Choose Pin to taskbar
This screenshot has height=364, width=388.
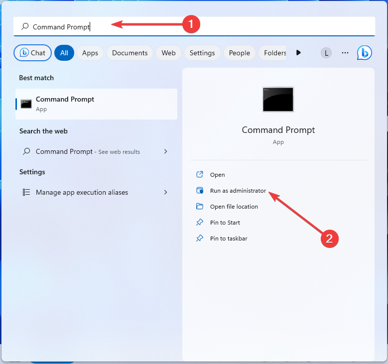tap(229, 239)
